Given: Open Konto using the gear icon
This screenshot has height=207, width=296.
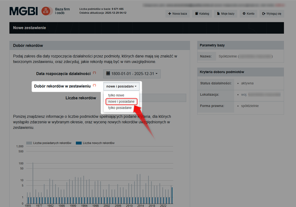Looking at the screenshot, I should pyautogui.click(x=244, y=14).
